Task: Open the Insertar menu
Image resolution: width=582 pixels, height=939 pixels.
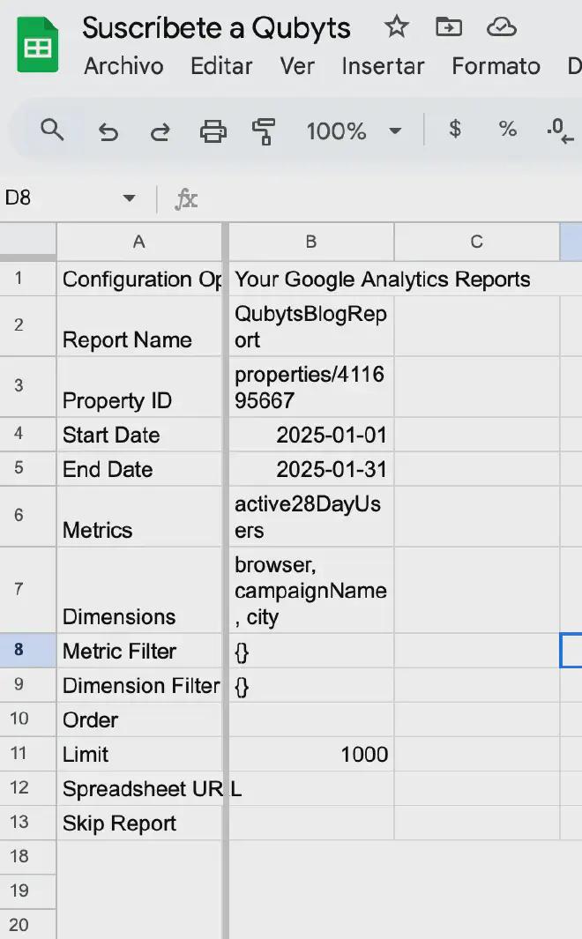Action: (383, 66)
